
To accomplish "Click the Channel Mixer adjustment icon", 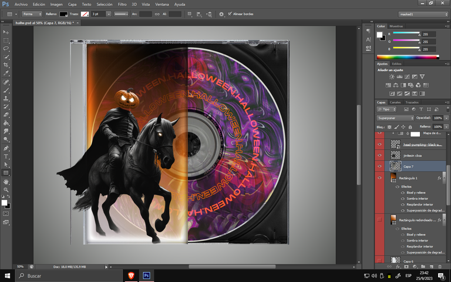I will click(x=418, y=85).
